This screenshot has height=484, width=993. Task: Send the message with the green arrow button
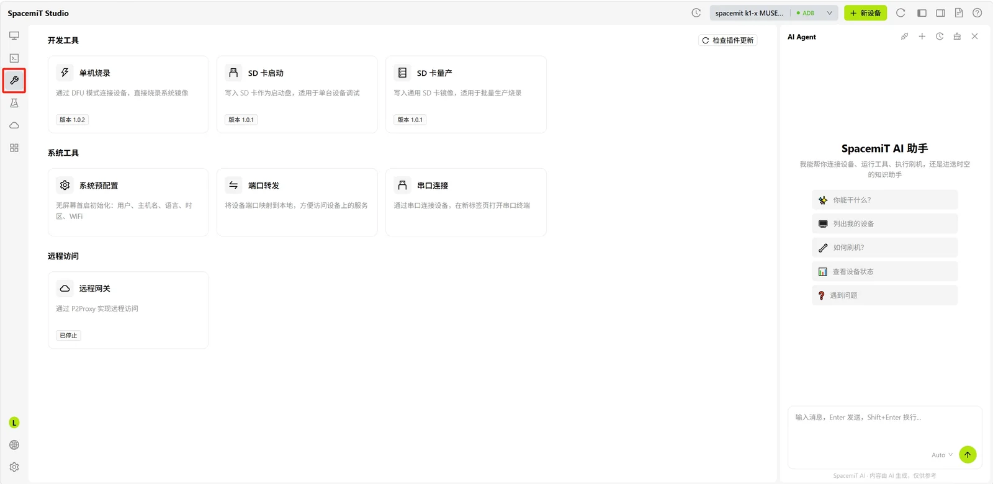(x=968, y=455)
